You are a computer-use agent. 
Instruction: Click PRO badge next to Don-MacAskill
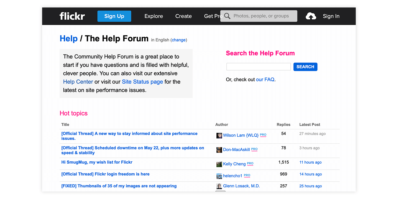(x=254, y=149)
